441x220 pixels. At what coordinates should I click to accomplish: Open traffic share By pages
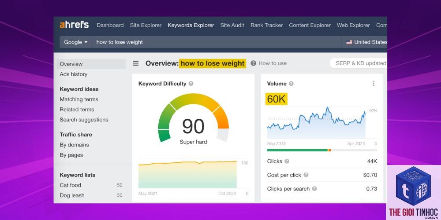71,155
